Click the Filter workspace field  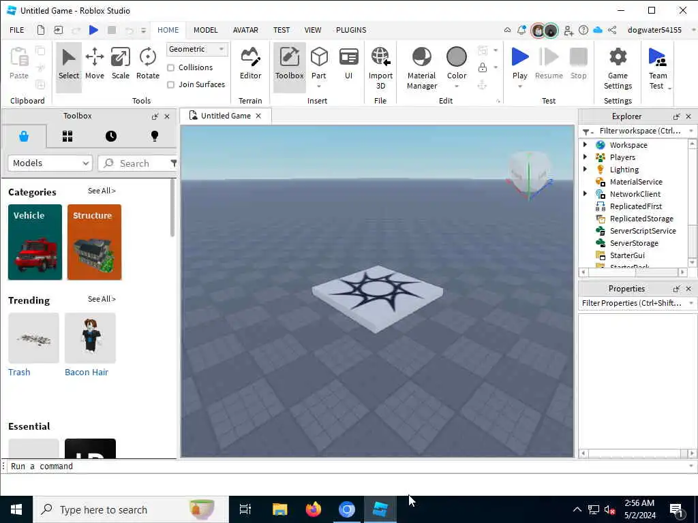tap(639, 131)
